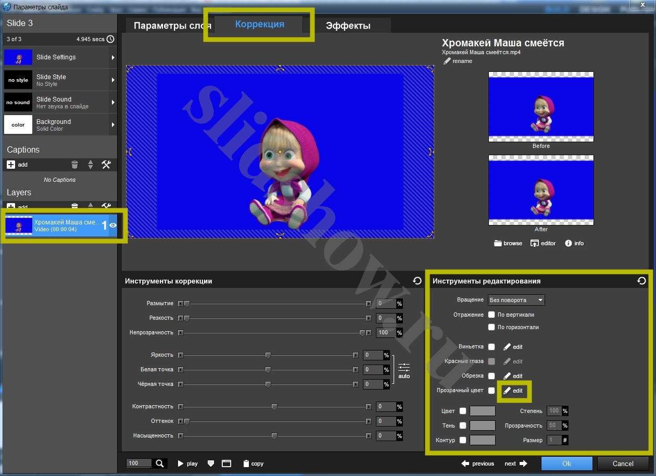Decrease Размытие with left arrow
This screenshot has width=656, height=476.
180,304
